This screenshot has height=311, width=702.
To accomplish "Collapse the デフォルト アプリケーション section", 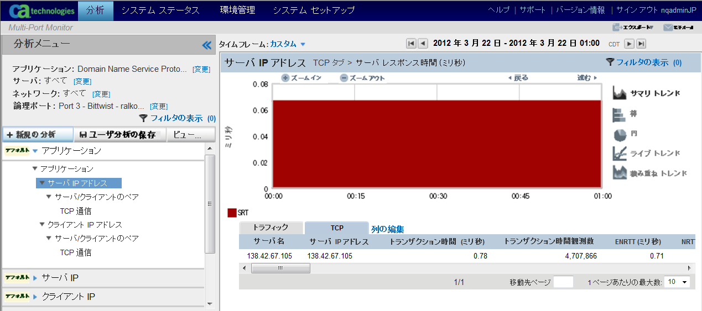I will click(35, 151).
